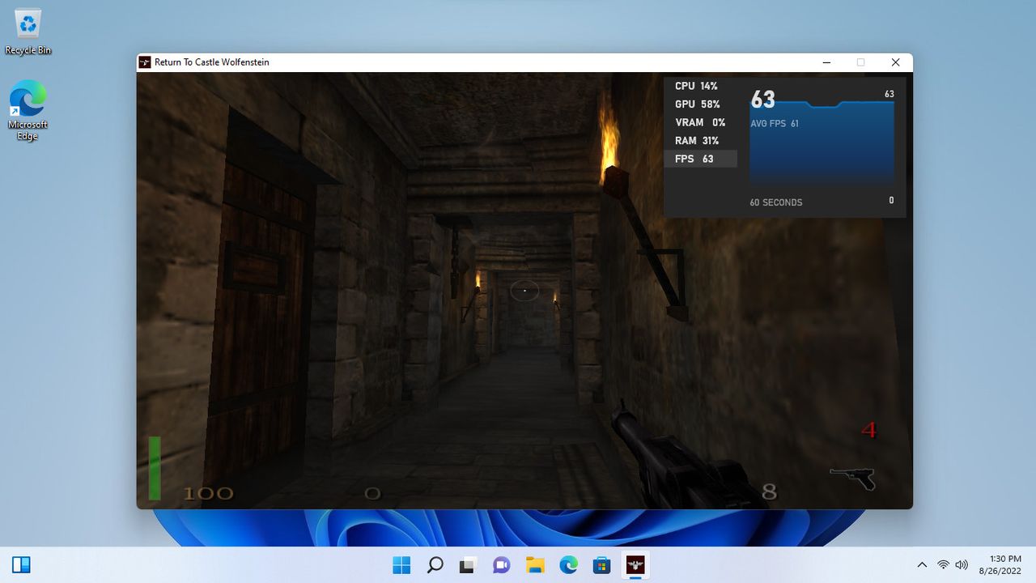Open the Chat app on taskbar

click(501, 565)
